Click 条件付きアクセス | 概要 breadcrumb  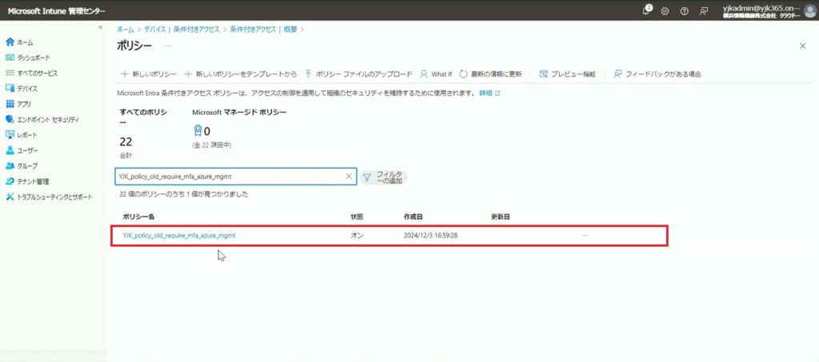[x=263, y=30]
